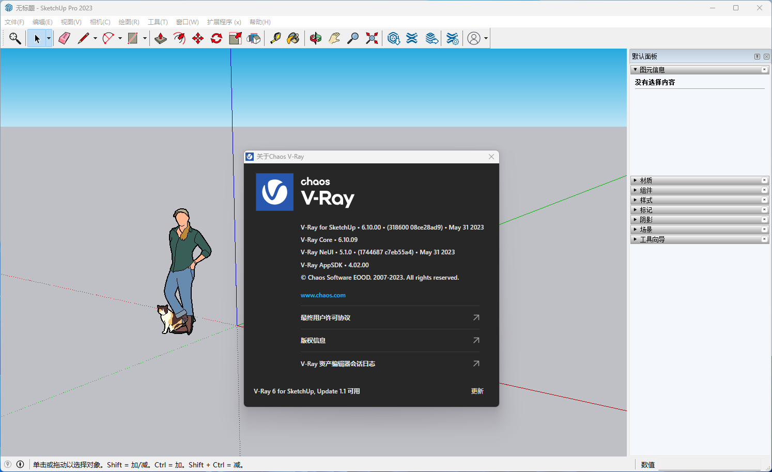Open the www.chaos.com link
The image size is (772, 472).
tap(323, 295)
